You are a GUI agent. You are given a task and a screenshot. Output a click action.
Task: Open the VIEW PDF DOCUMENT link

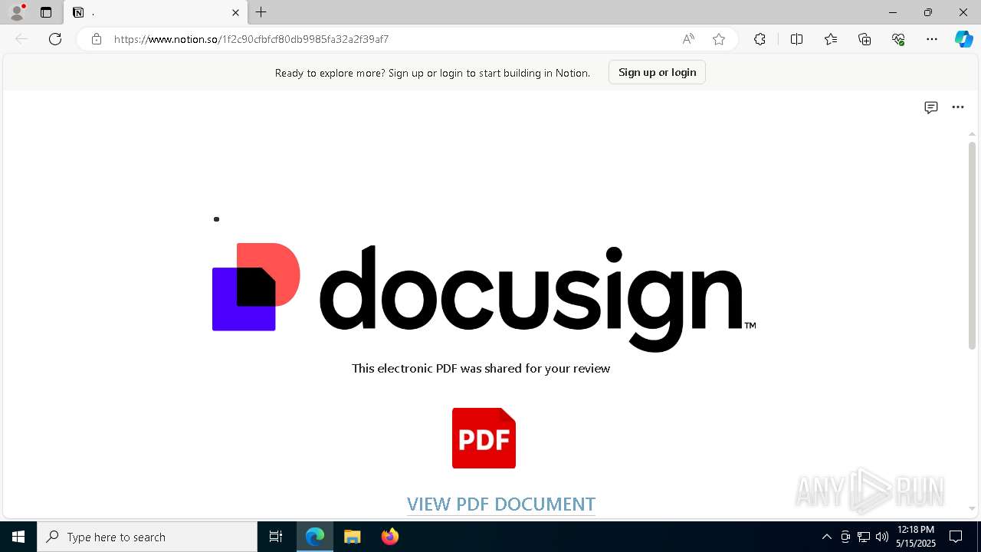(x=501, y=504)
